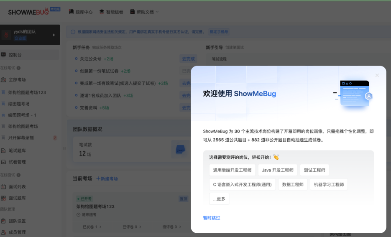The width and height of the screenshot is (391, 237).
Task: Click the 控制台 monitor icon
Action: [3, 55]
